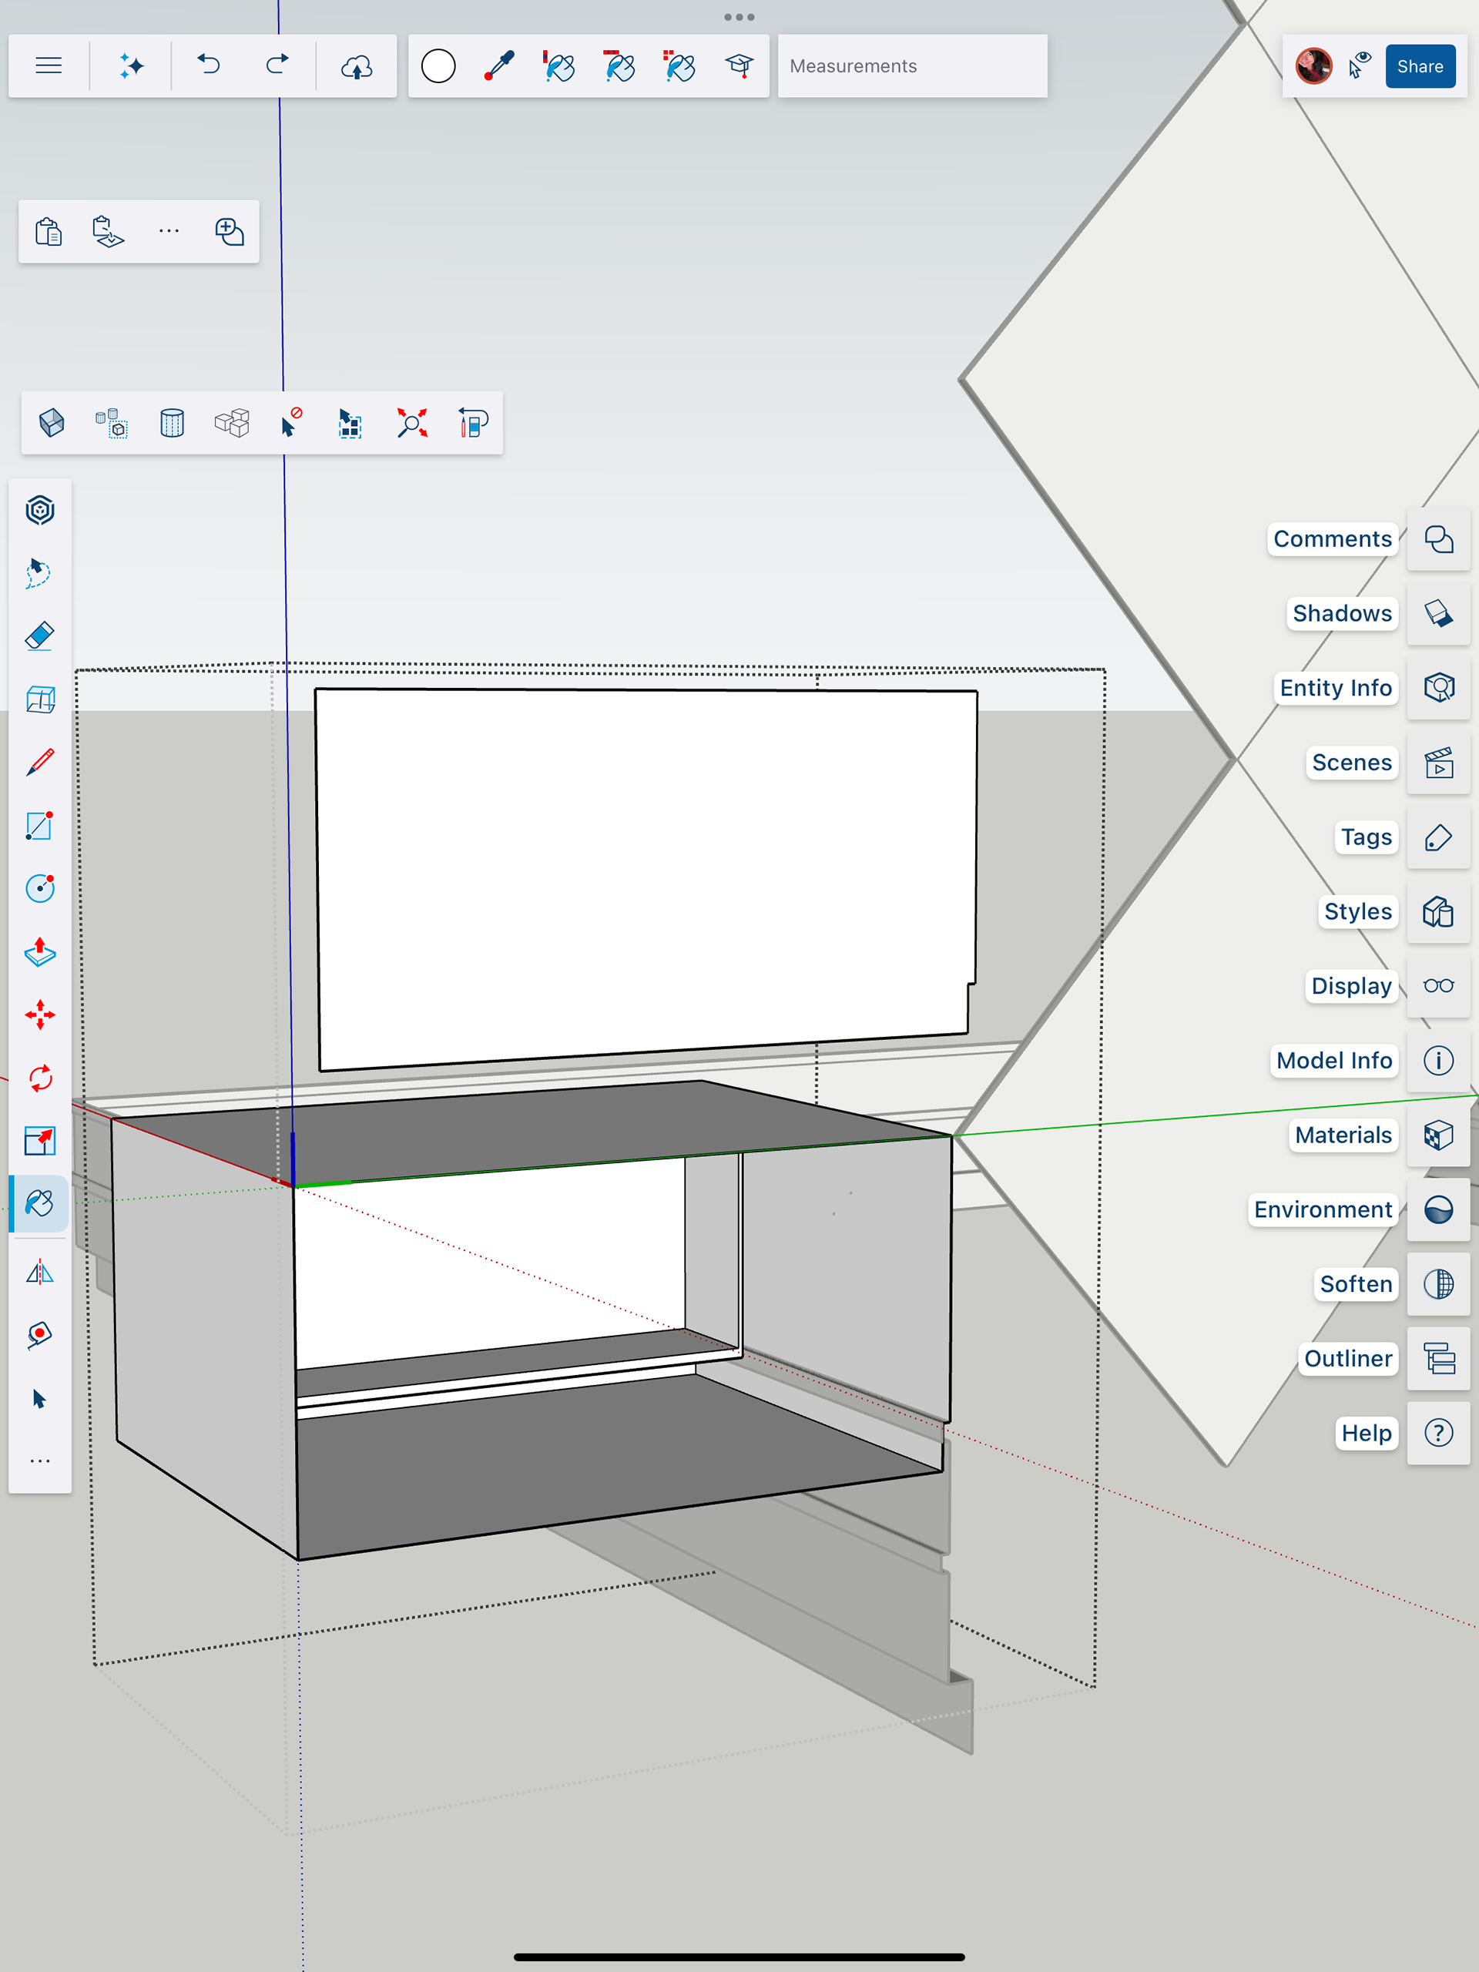
Task: Open the hamburger main menu
Action: coord(49,66)
